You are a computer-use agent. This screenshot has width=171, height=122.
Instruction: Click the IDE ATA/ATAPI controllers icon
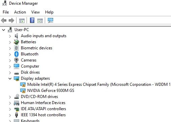[x=16, y=109]
